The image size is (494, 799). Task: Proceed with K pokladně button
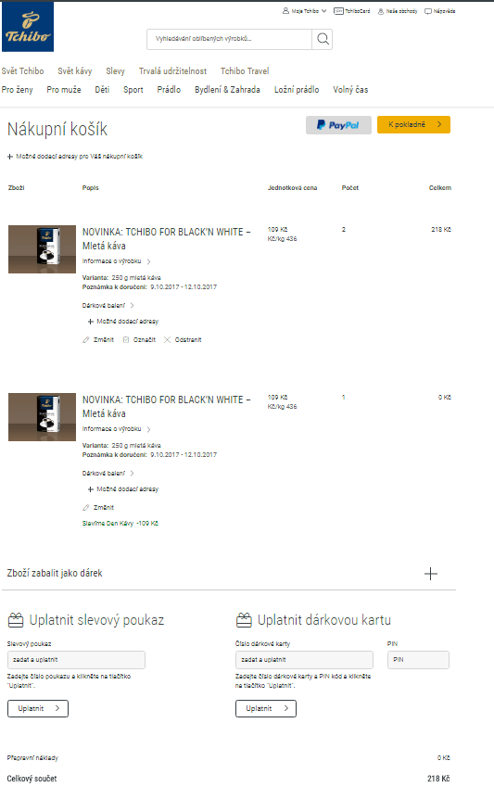tap(413, 125)
